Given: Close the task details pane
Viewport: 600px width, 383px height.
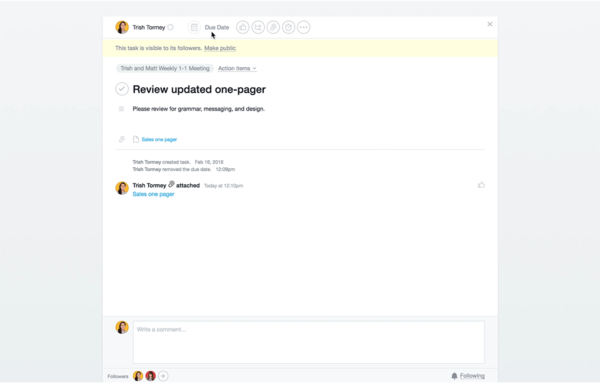Looking at the screenshot, I should point(490,24).
